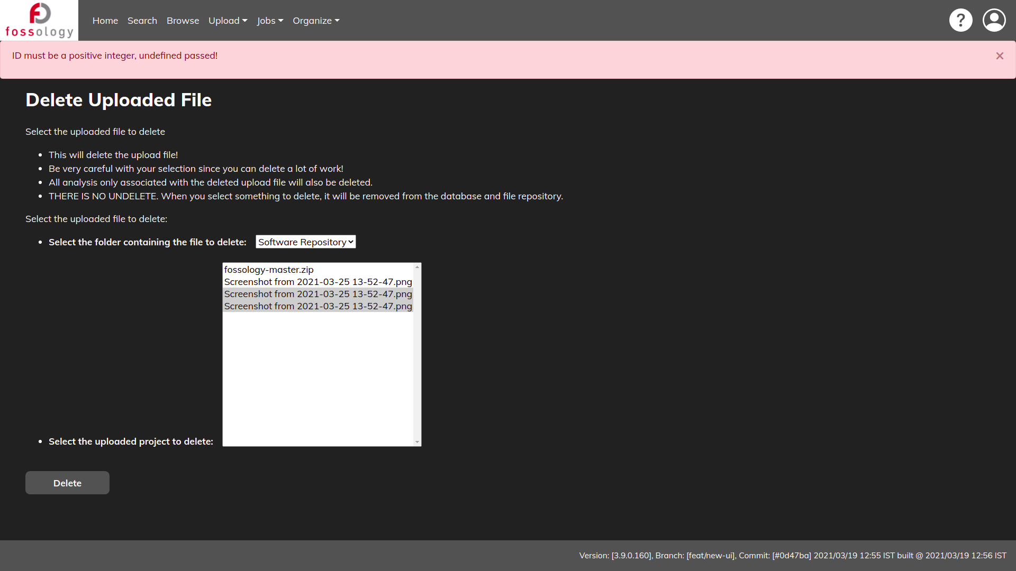Image resolution: width=1016 pixels, height=571 pixels.
Task: Click Home navigation link
Action: point(105,20)
